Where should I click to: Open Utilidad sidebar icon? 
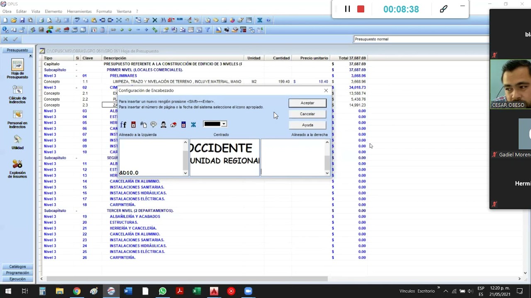click(x=17, y=142)
